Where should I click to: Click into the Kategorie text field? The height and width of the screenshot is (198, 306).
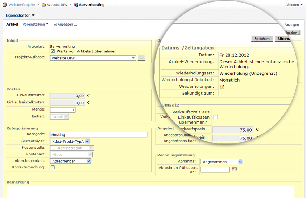pyautogui.click(x=99, y=135)
